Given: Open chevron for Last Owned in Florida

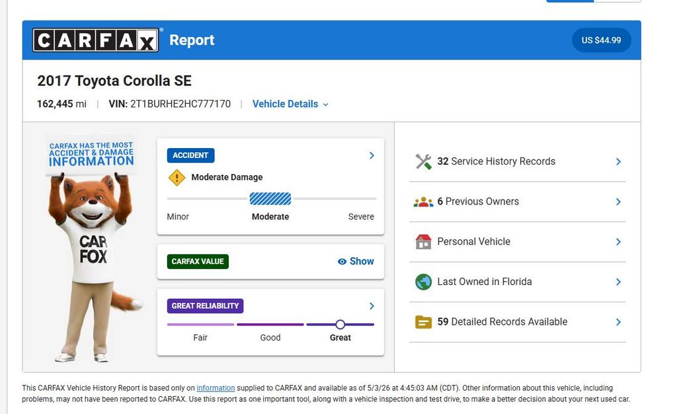Looking at the screenshot, I should point(618,282).
